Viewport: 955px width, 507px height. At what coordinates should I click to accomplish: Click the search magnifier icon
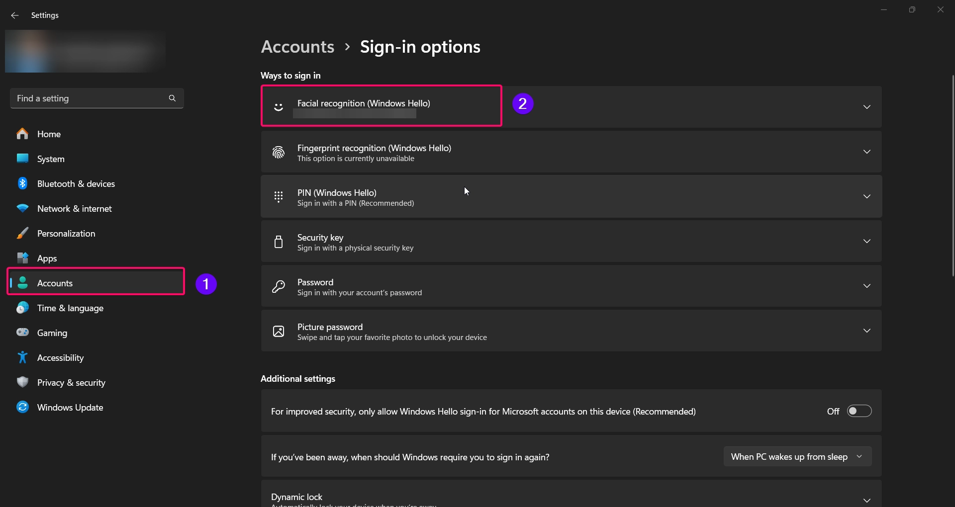172,98
